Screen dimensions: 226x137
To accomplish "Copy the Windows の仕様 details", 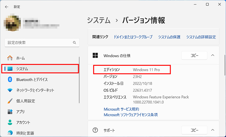I will click(x=194, y=56).
